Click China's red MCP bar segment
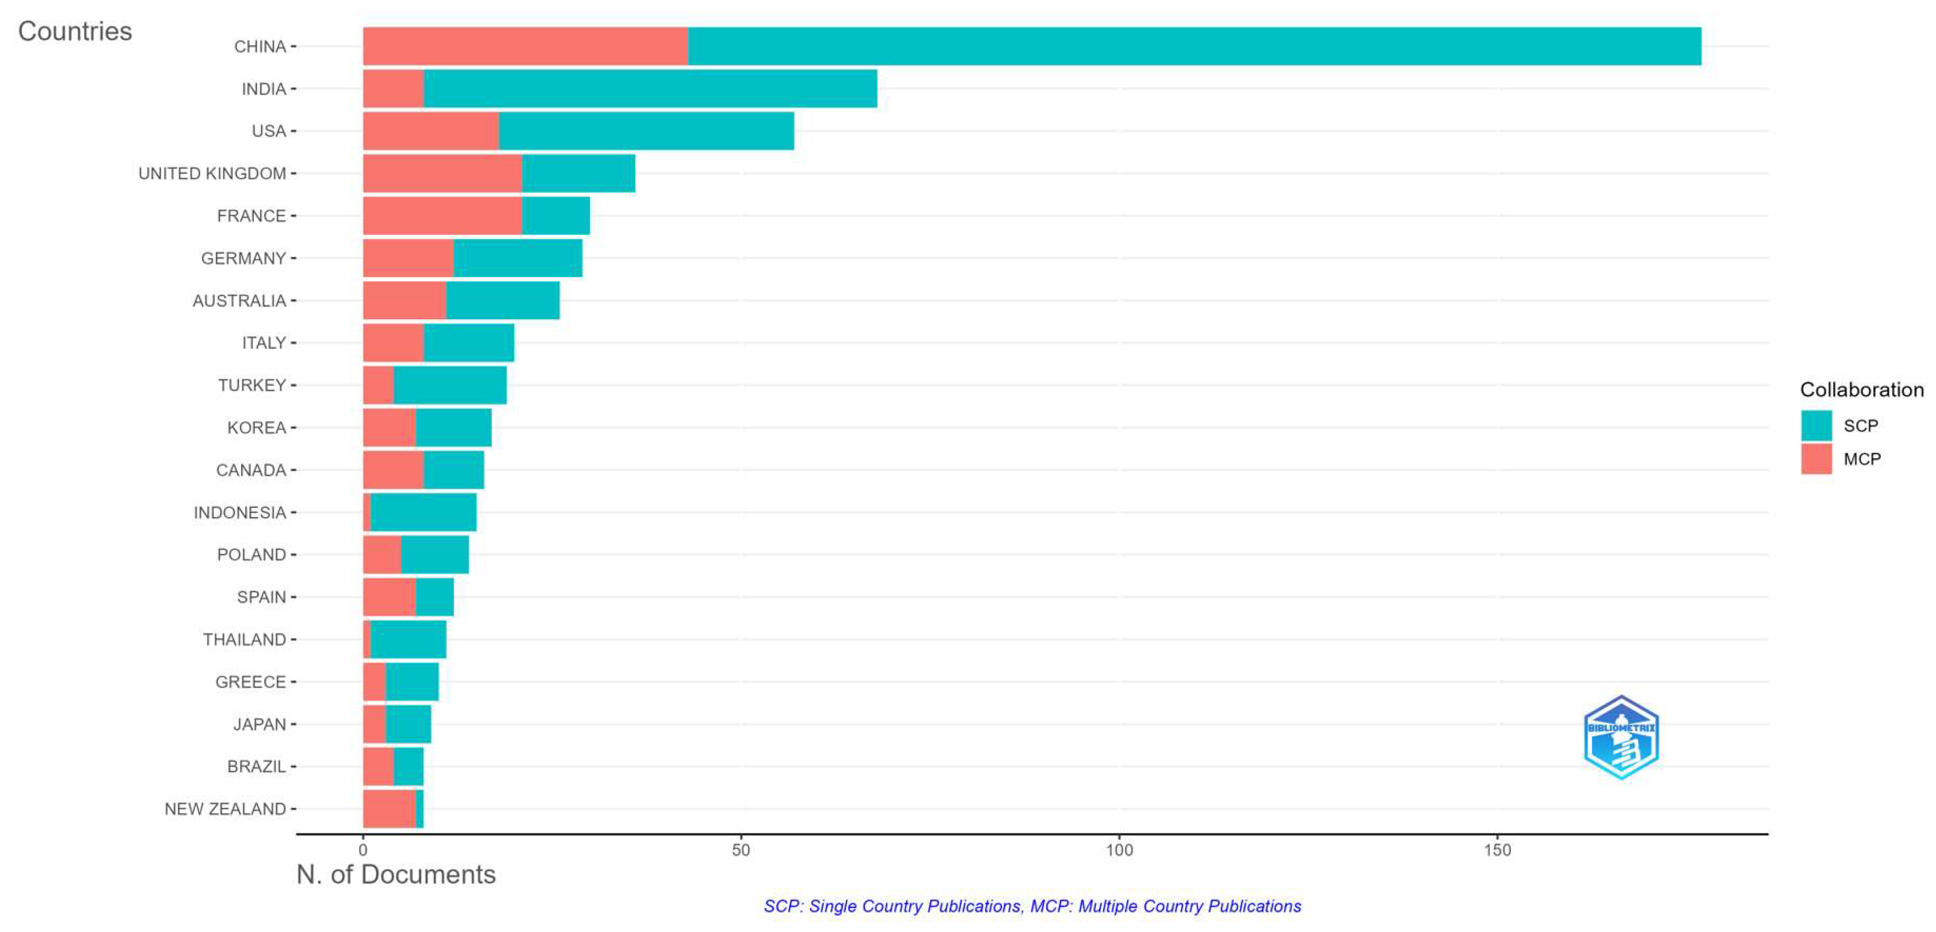The height and width of the screenshot is (932, 1936). coord(524,47)
